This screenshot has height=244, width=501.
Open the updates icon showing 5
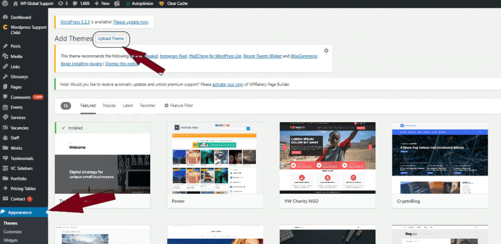[x=63, y=3]
